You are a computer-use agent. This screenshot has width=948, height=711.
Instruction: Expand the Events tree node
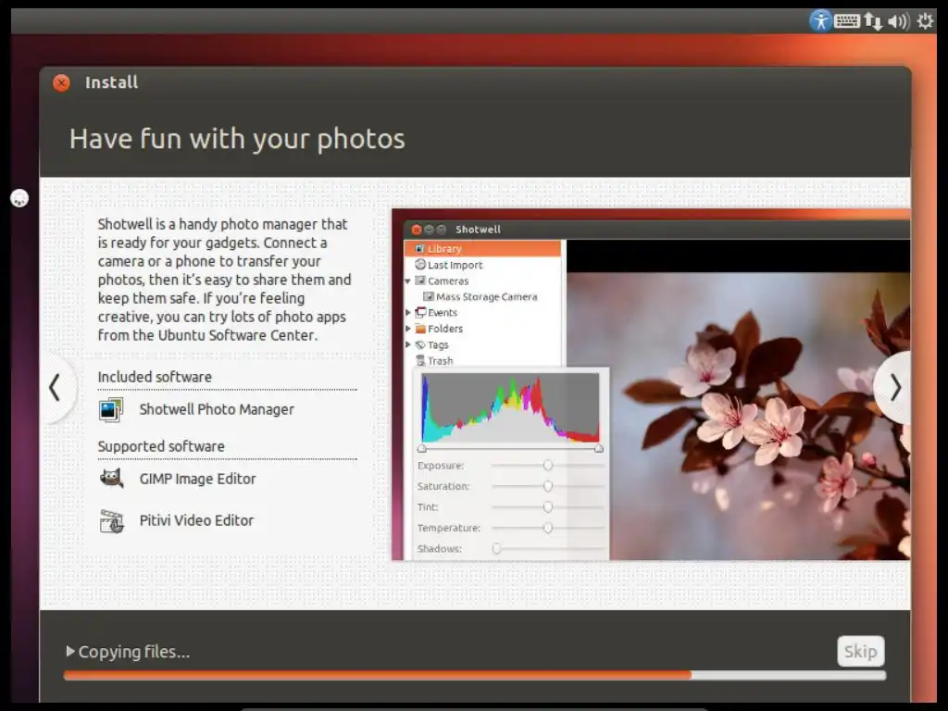[x=408, y=313]
